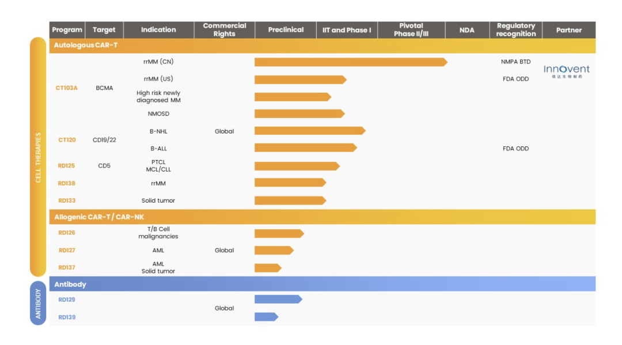Click the vertical Cell Therapies side label
Viewport: 622px width, 345px height.
[38, 157]
